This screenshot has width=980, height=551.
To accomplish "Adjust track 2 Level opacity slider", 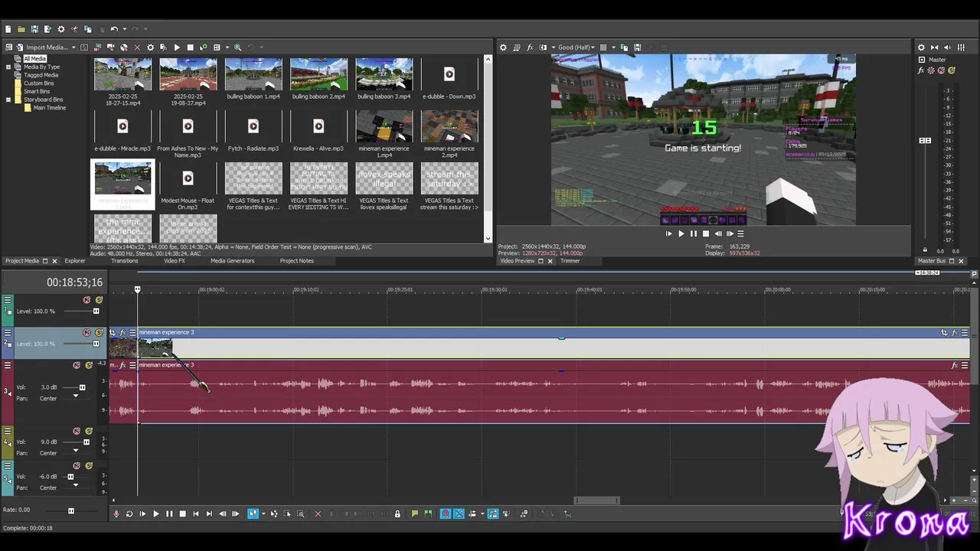I will click(96, 344).
